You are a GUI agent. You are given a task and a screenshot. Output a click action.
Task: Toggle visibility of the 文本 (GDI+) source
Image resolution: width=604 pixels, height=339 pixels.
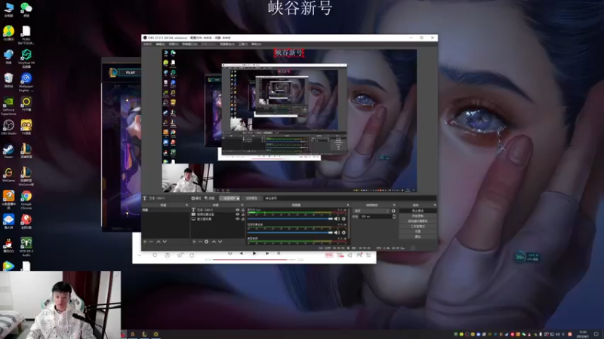tap(237, 210)
